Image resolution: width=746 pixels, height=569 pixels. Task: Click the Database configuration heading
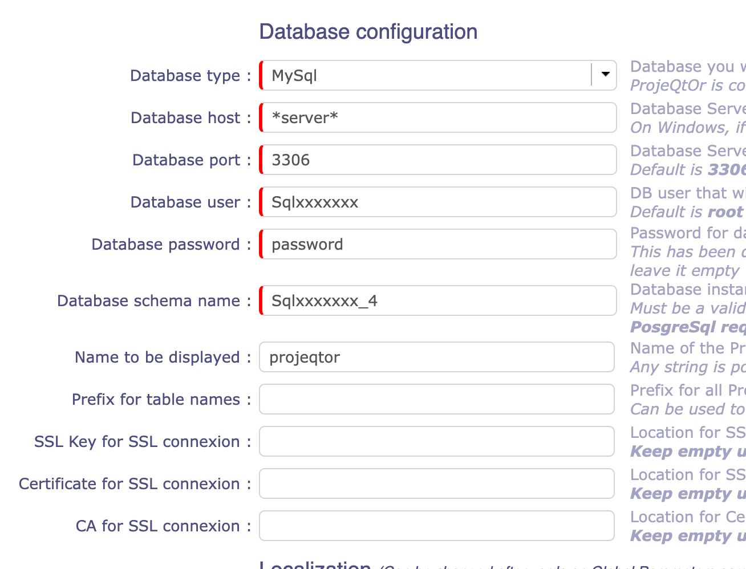coord(368,32)
